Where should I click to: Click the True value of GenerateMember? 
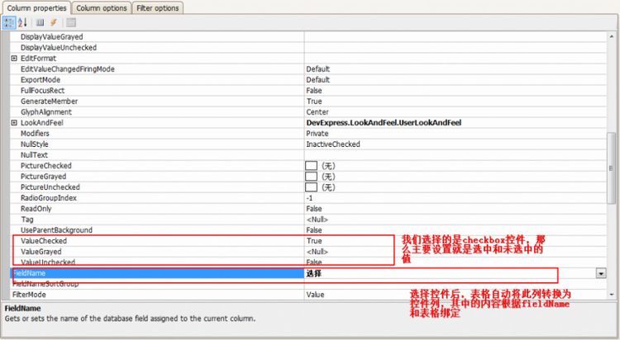(x=314, y=101)
